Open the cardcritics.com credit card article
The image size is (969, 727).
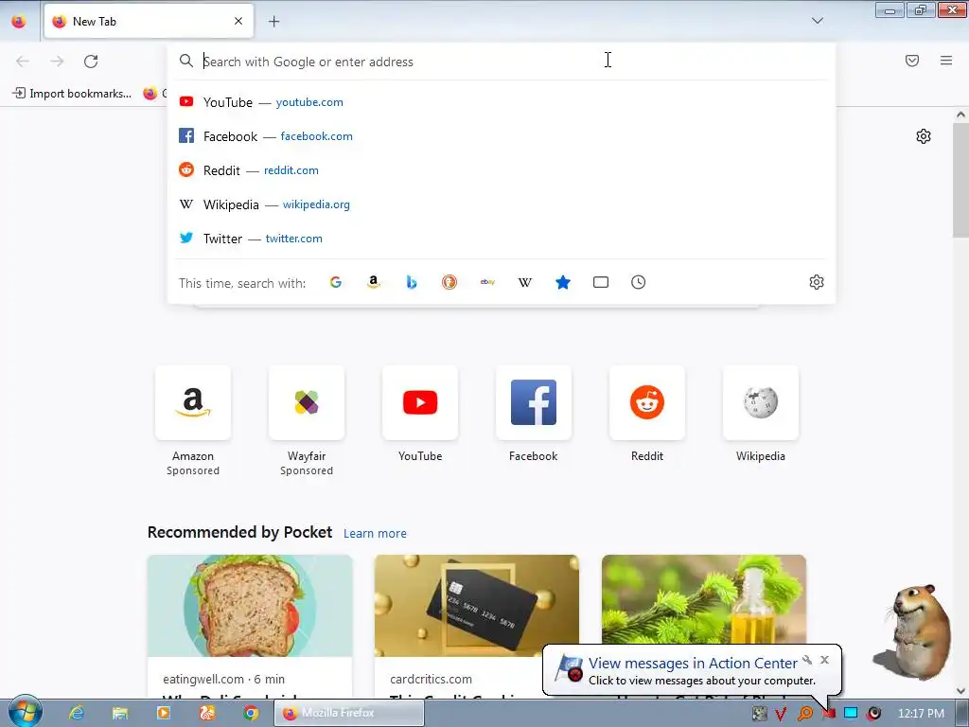(x=477, y=627)
